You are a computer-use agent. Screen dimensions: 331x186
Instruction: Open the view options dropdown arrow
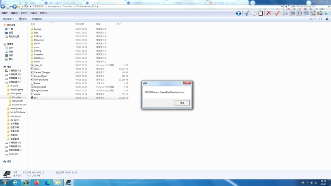tap(315, 19)
